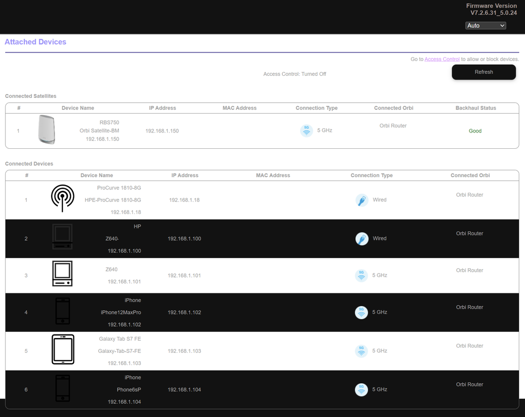Click the Backhaul Status column header
This screenshot has width=525, height=417.
point(476,108)
